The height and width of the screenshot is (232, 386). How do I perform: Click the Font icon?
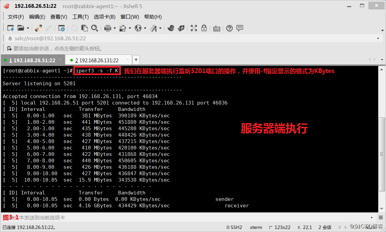[x=154, y=28]
